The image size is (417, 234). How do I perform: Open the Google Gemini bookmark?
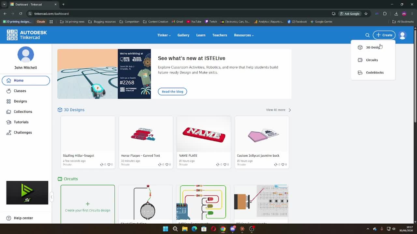pyautogui.click(x=321, y=22)
